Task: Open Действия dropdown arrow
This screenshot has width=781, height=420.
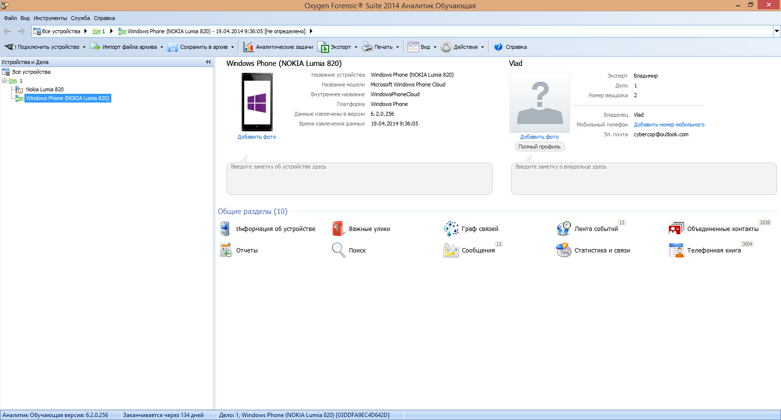Action: (482, 47)
